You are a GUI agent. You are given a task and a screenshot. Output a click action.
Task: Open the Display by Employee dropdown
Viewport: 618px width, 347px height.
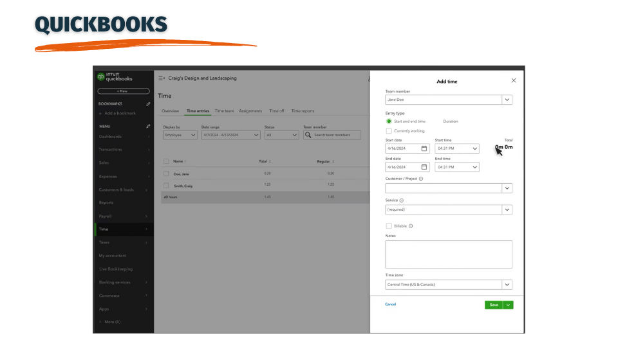point(180,135)
